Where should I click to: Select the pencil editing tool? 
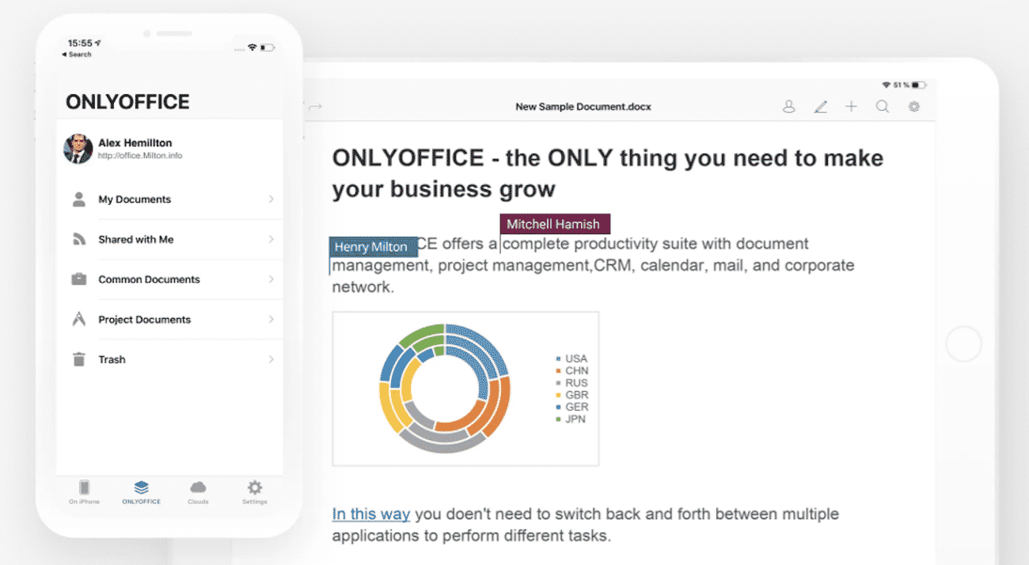tap(821, 106)
